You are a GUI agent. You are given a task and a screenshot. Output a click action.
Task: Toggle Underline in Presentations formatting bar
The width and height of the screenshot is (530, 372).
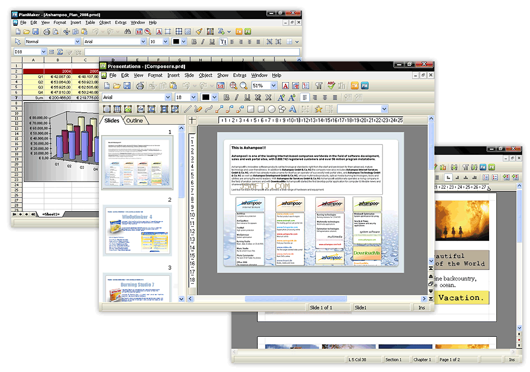coord(248,98)
